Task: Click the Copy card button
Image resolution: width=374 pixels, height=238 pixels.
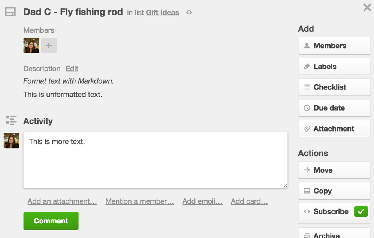Action: (x=334, y=191)
